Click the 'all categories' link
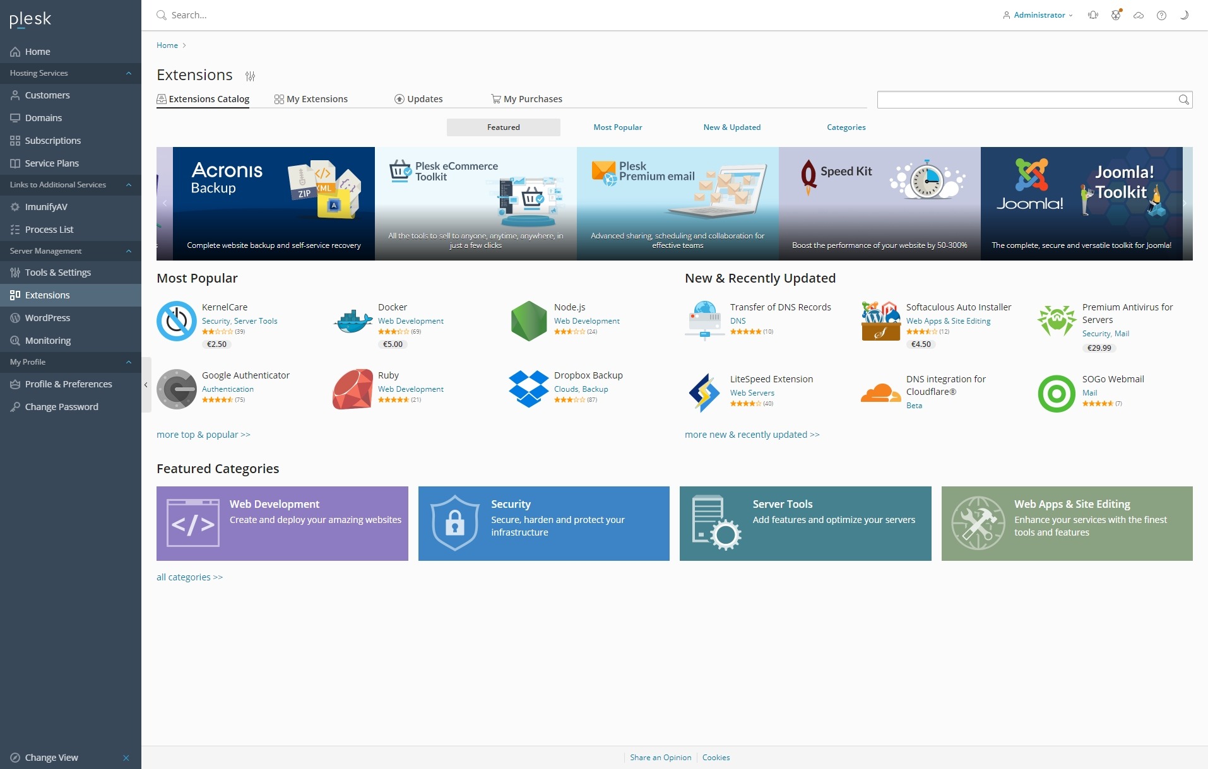The width and height of the screenshot is (1208, 769). [189, 577]
